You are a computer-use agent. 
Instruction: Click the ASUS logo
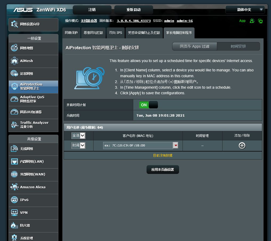[x=23, y=10]
